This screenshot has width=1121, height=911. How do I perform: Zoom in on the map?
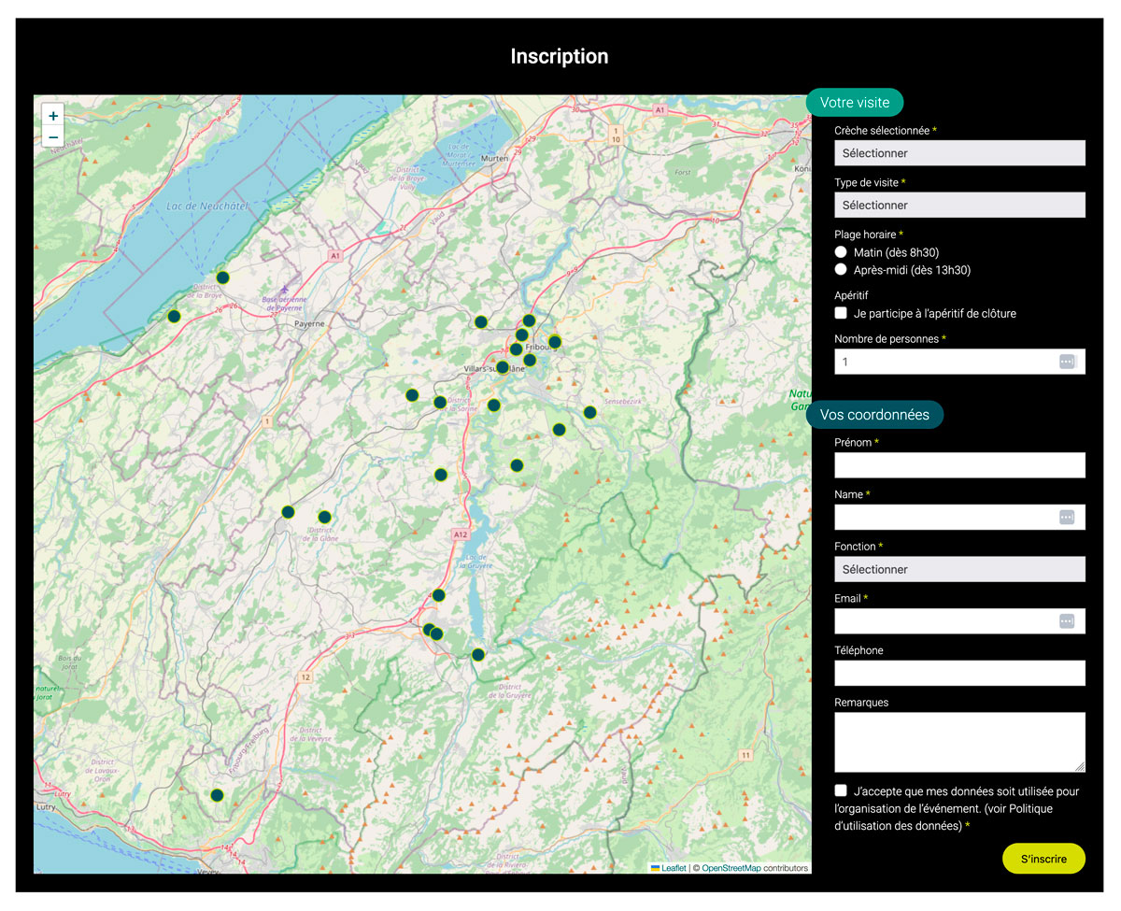point(53,116)
